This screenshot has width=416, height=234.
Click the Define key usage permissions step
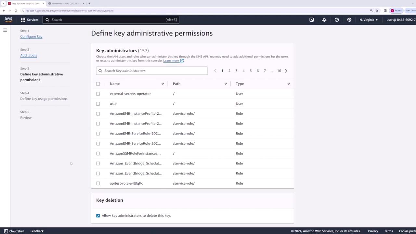tap(44, 99)
